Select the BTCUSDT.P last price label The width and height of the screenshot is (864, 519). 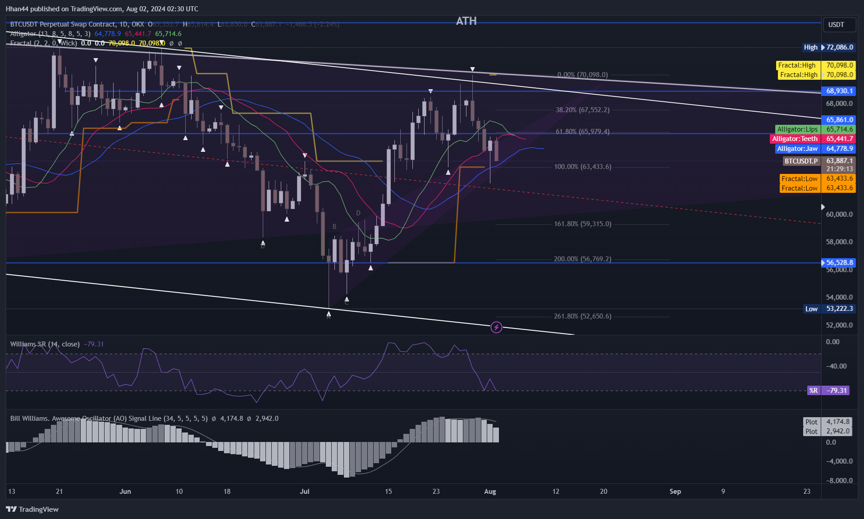point(819,161)
